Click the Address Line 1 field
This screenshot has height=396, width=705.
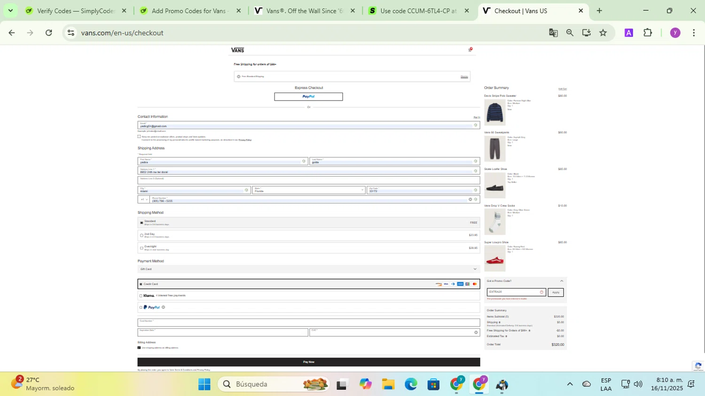point(308,171)
